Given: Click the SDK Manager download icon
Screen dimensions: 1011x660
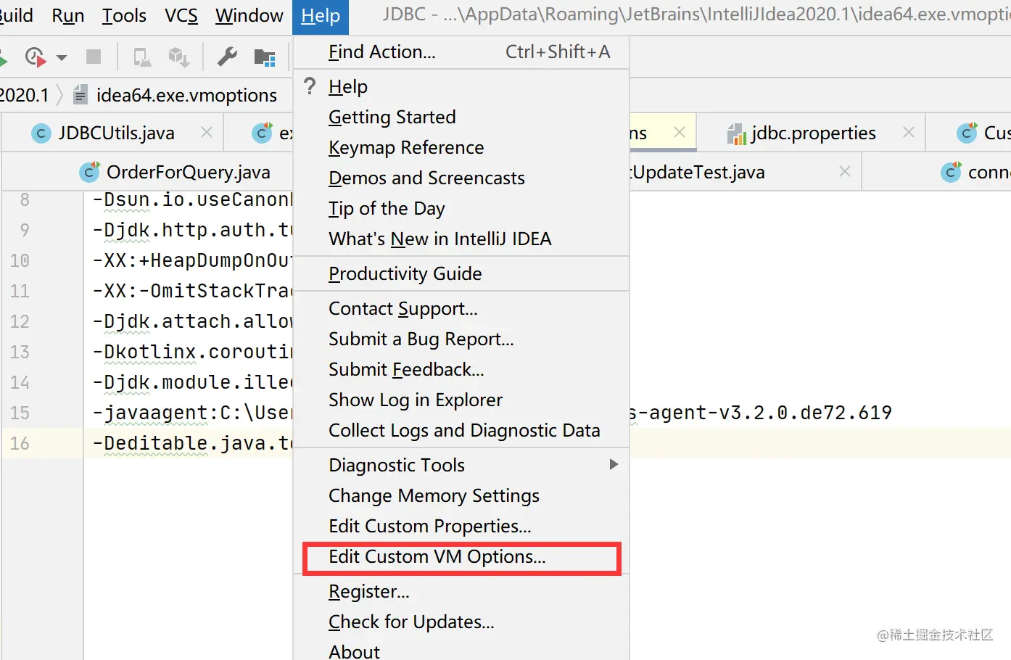Looking at the screenshot, I should click(x=178, y=57).
